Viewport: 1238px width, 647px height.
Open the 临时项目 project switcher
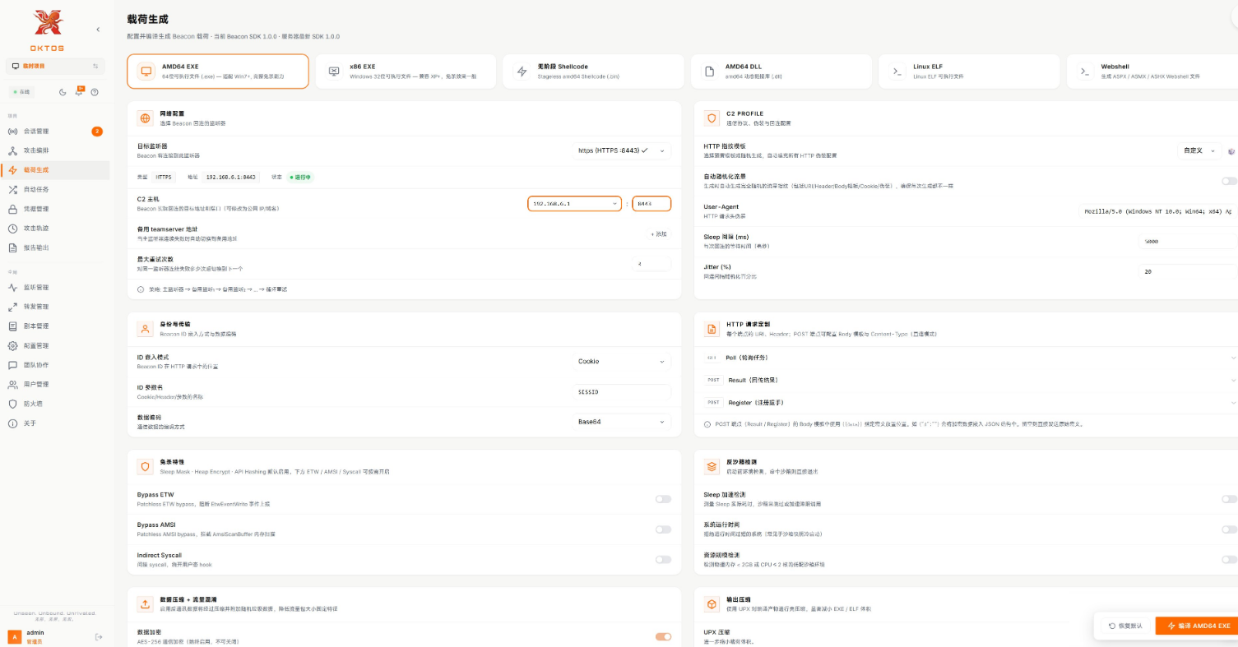point(55,66)
